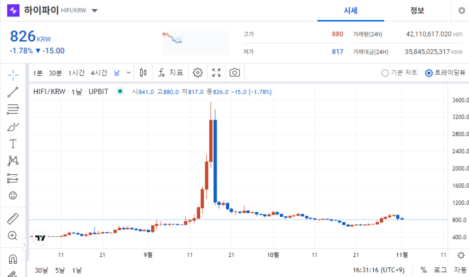Select the trend line drawing tool
469x277 pixels.
click(13, 92)
